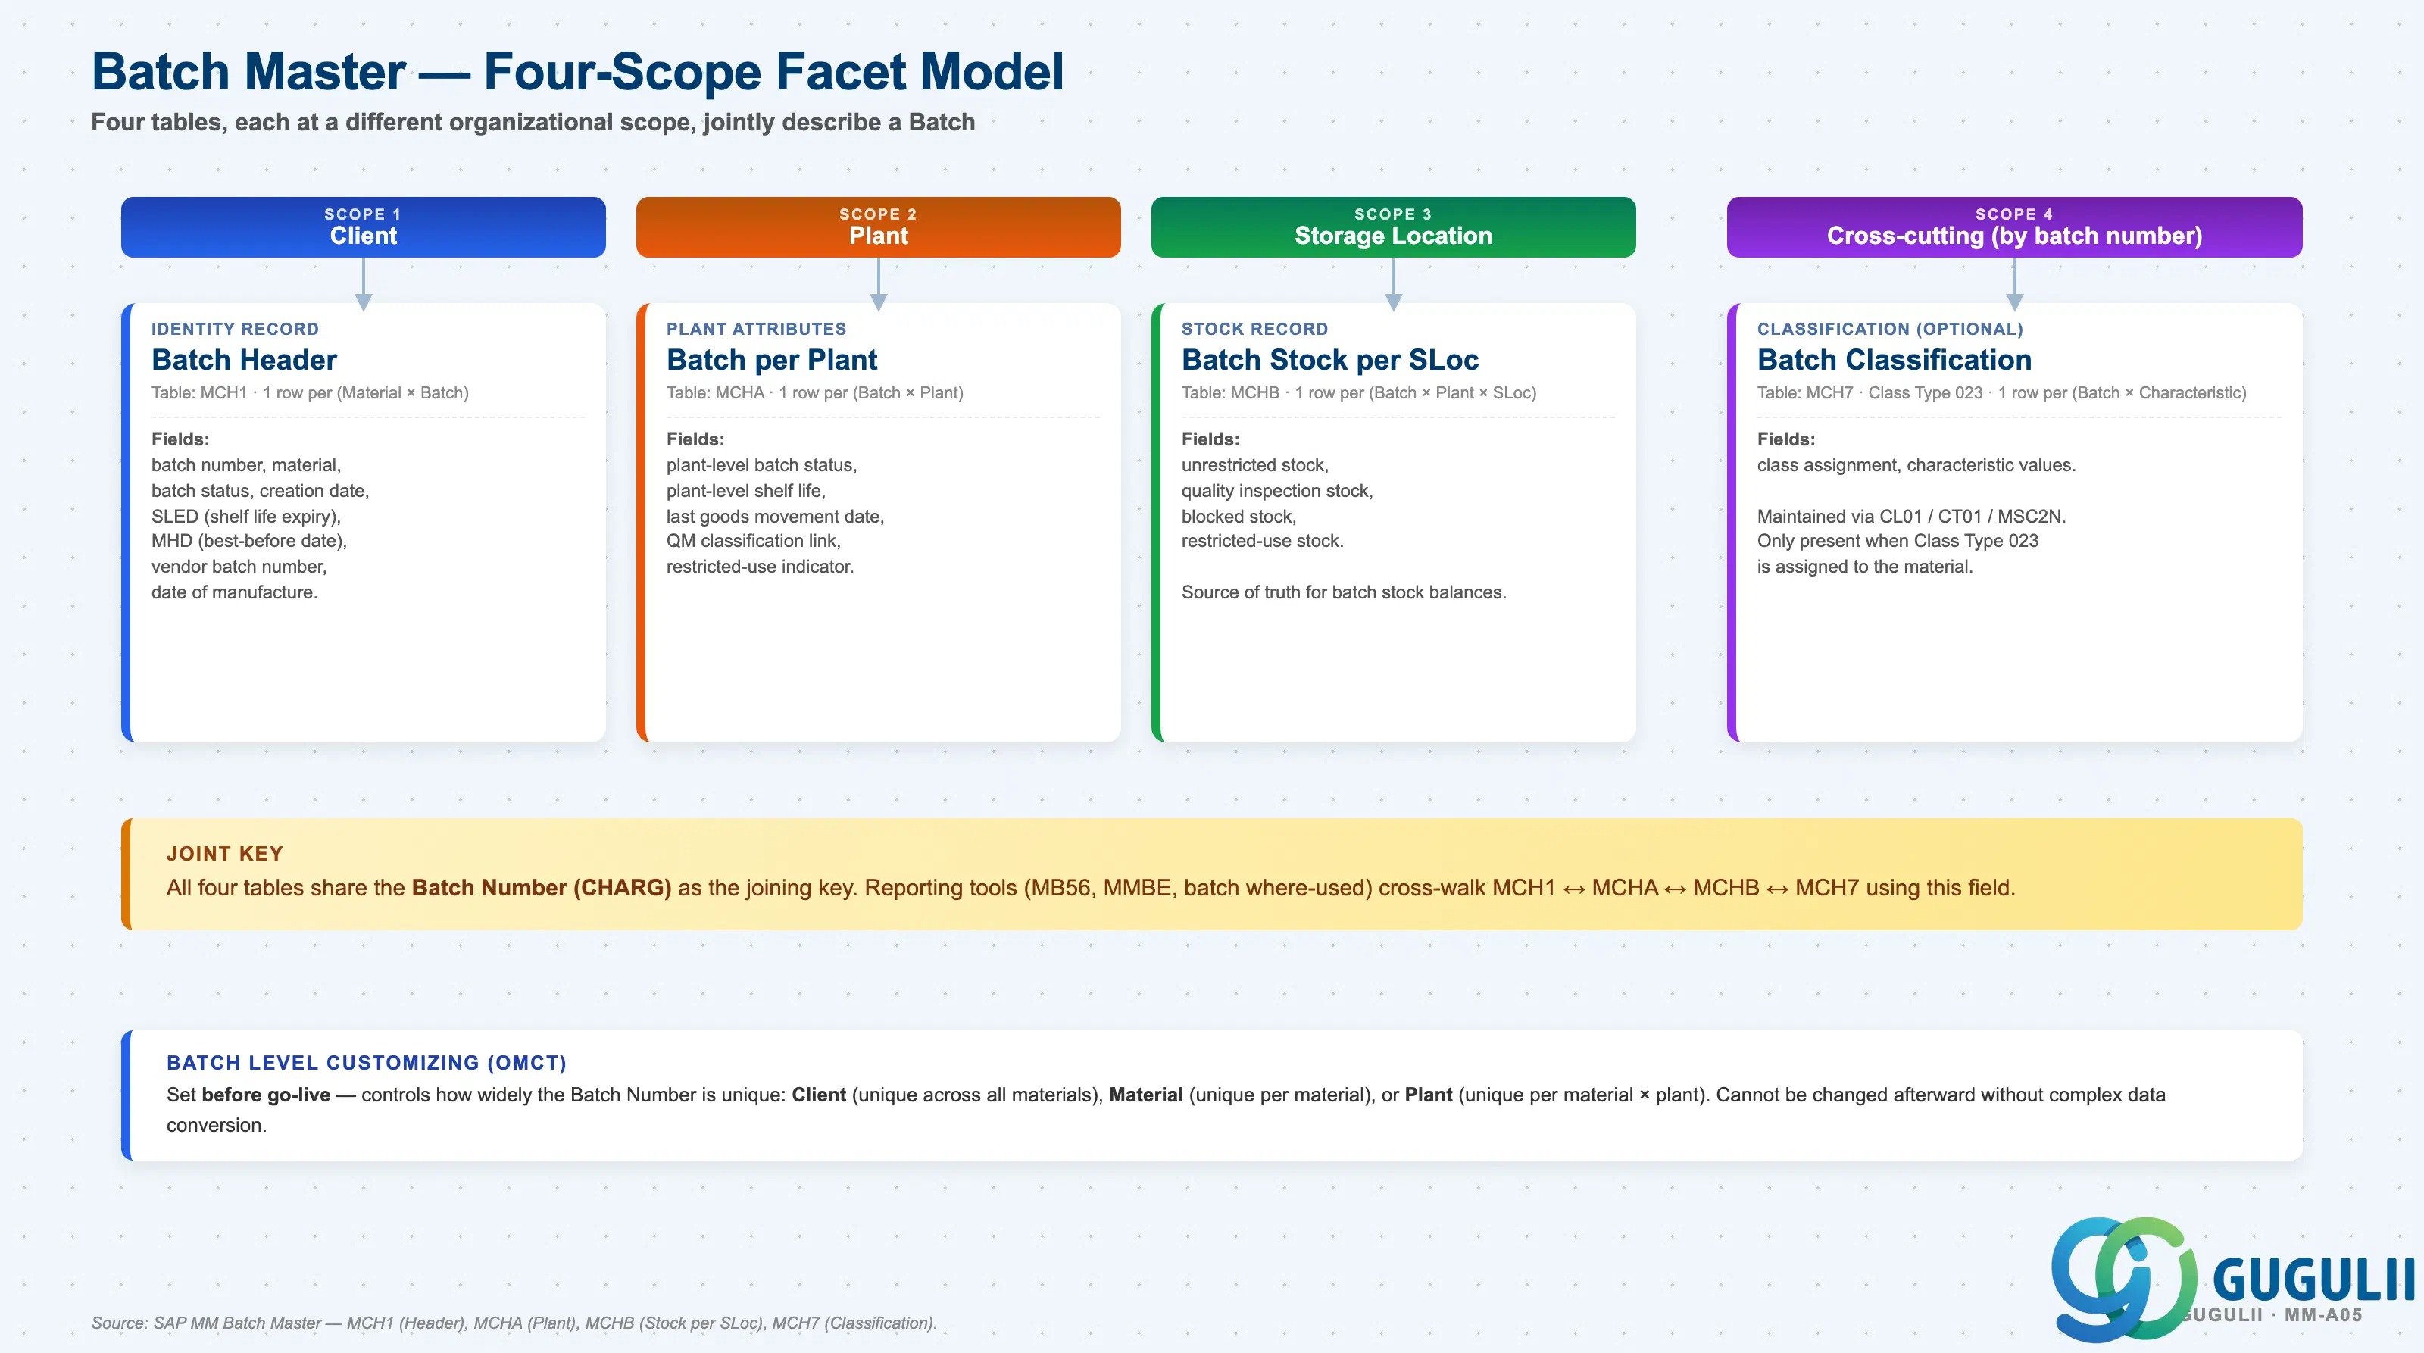
Task: Click 'restricted-use indicator' text
Action: point(759,567)
